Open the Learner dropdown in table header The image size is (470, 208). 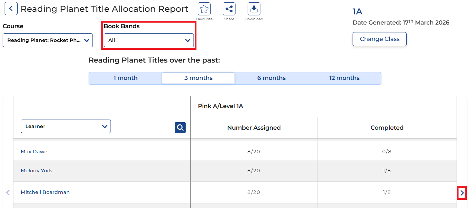(66, 126)
